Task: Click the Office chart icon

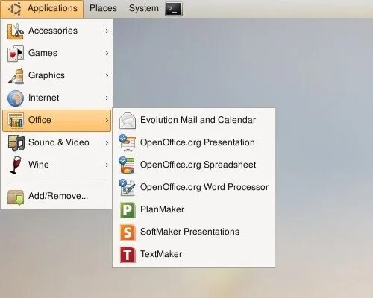Action: (16, 121)
